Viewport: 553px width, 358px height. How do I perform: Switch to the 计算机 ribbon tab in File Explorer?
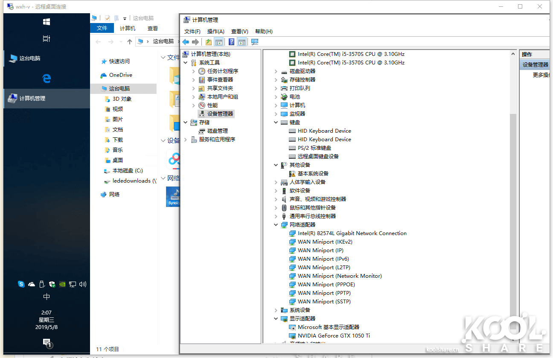point(128,28)
